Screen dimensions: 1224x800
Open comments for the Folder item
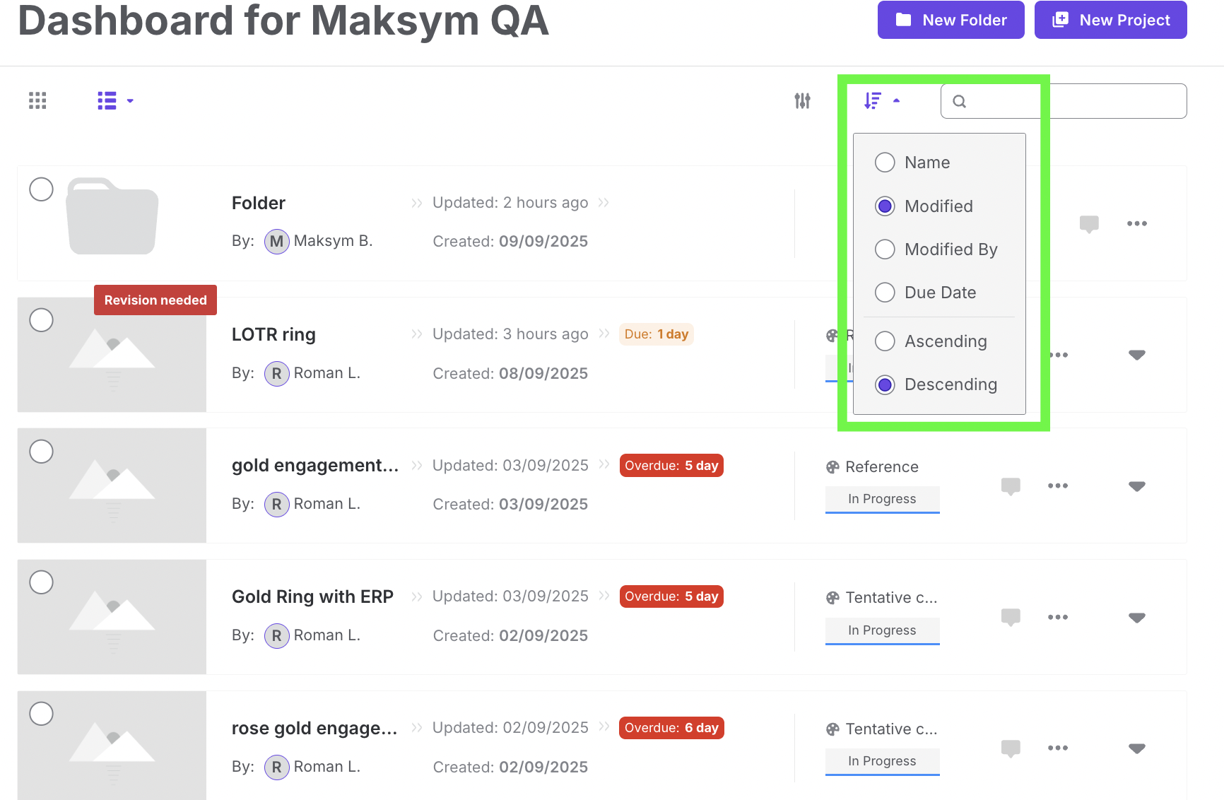point(1089,224)
